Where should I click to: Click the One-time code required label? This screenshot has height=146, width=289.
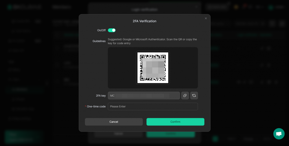pos(96,107)
